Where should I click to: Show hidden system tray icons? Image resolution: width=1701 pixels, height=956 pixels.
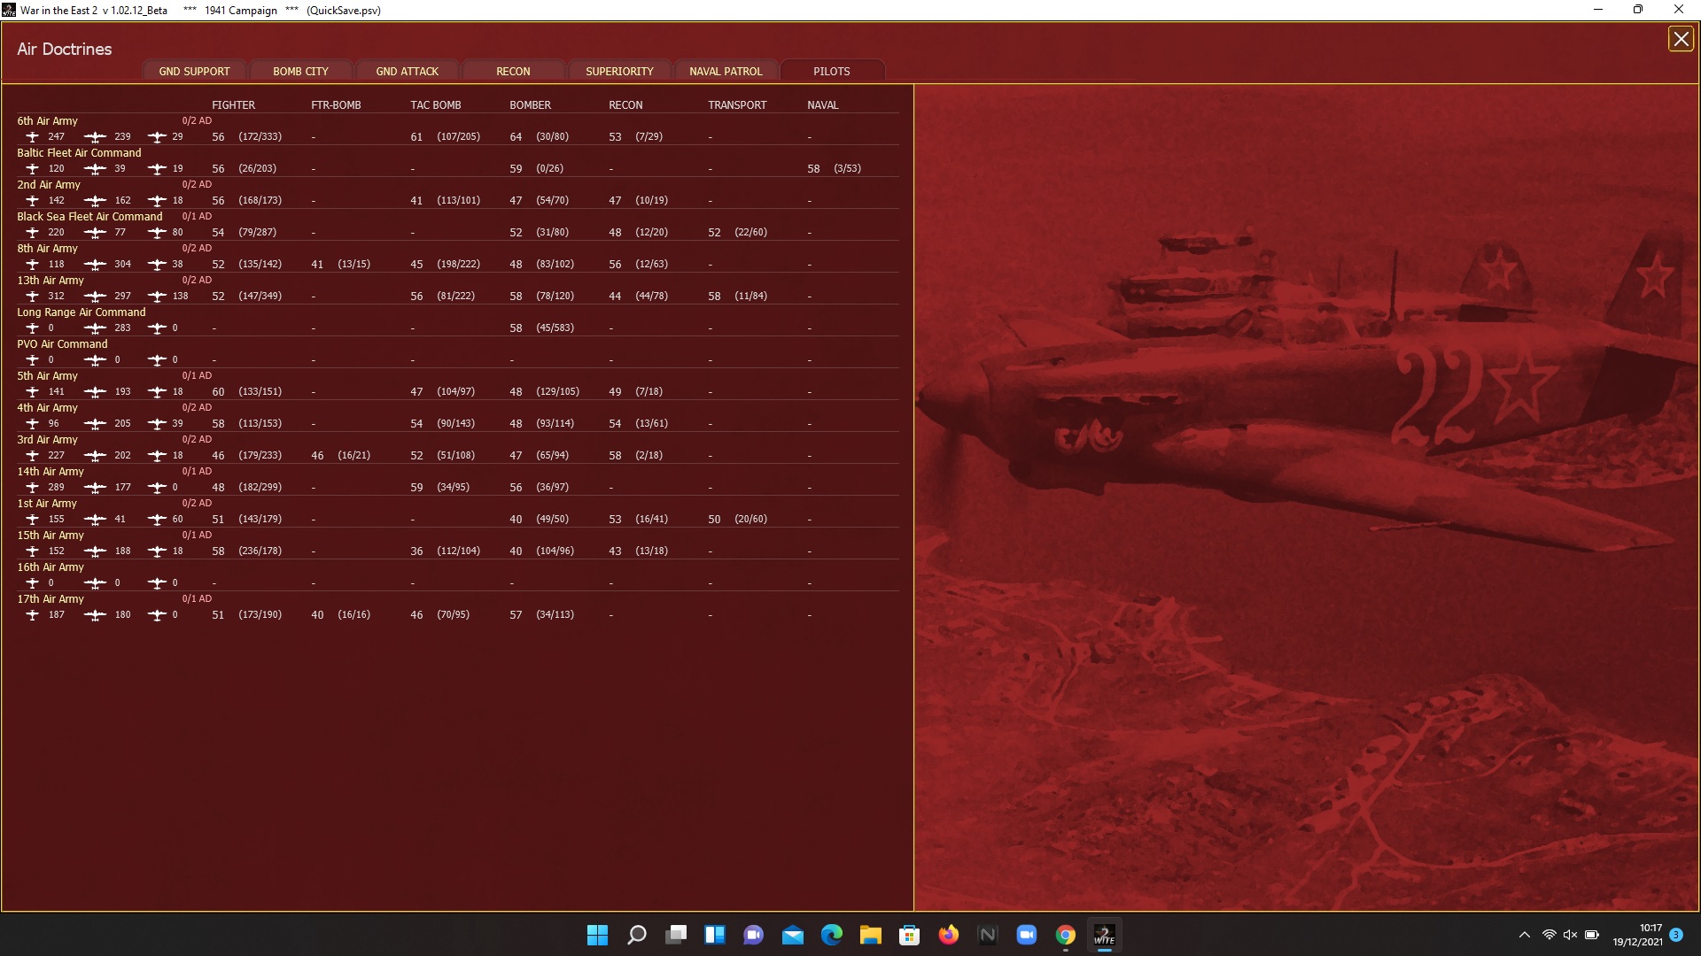click(1524, 935)
